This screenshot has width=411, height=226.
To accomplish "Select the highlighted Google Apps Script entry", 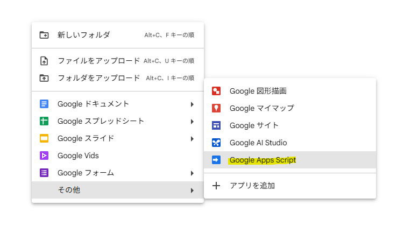I will pos(290,160).
